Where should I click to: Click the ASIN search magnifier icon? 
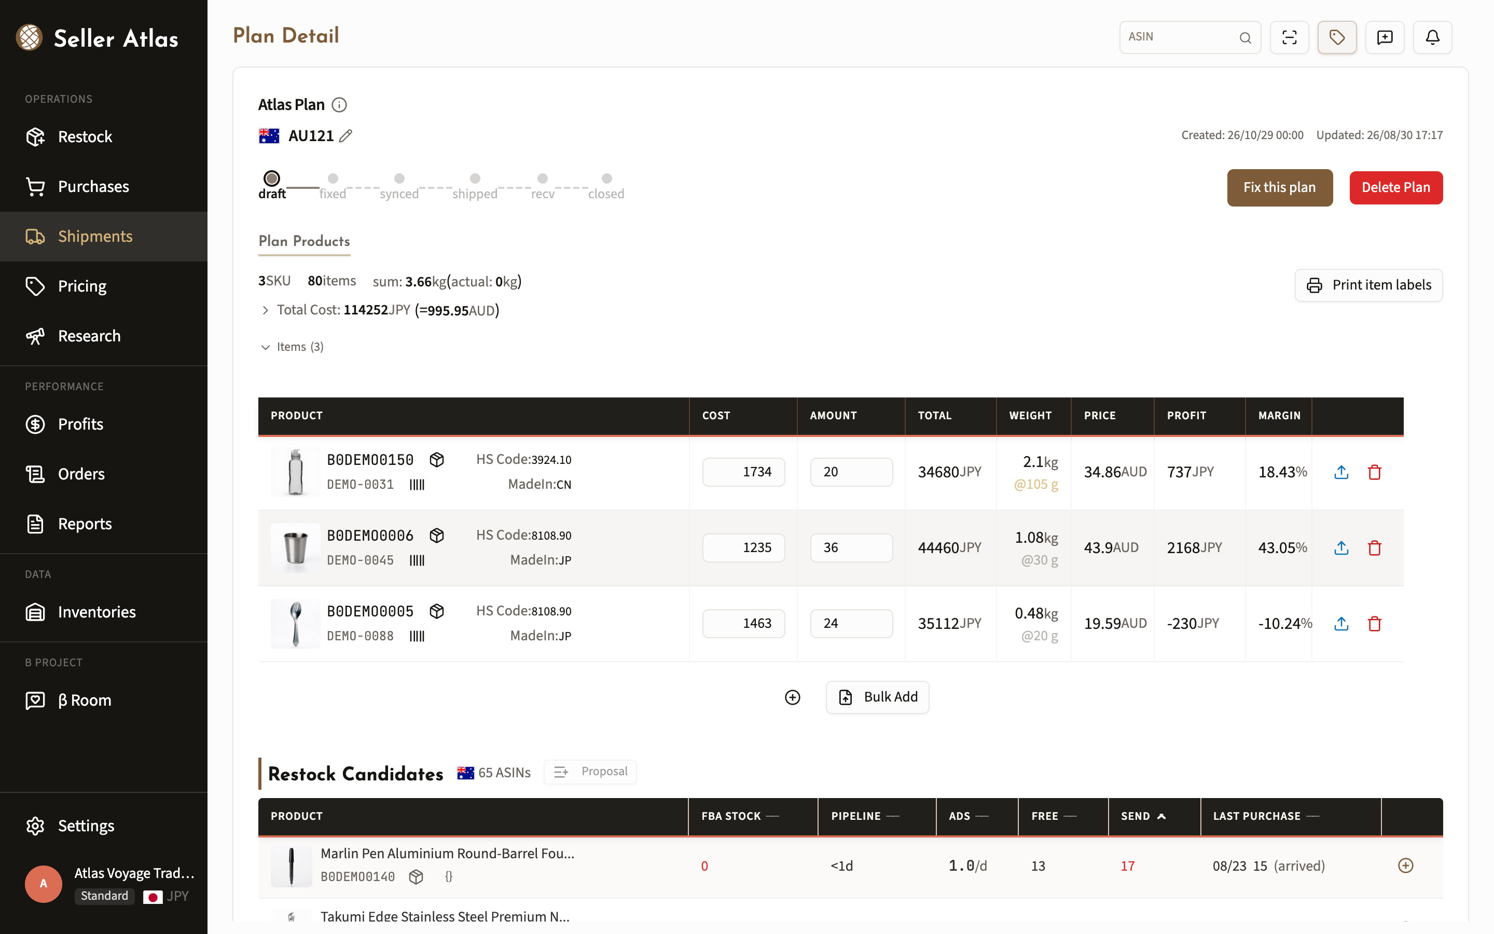tap(1245, 38)
